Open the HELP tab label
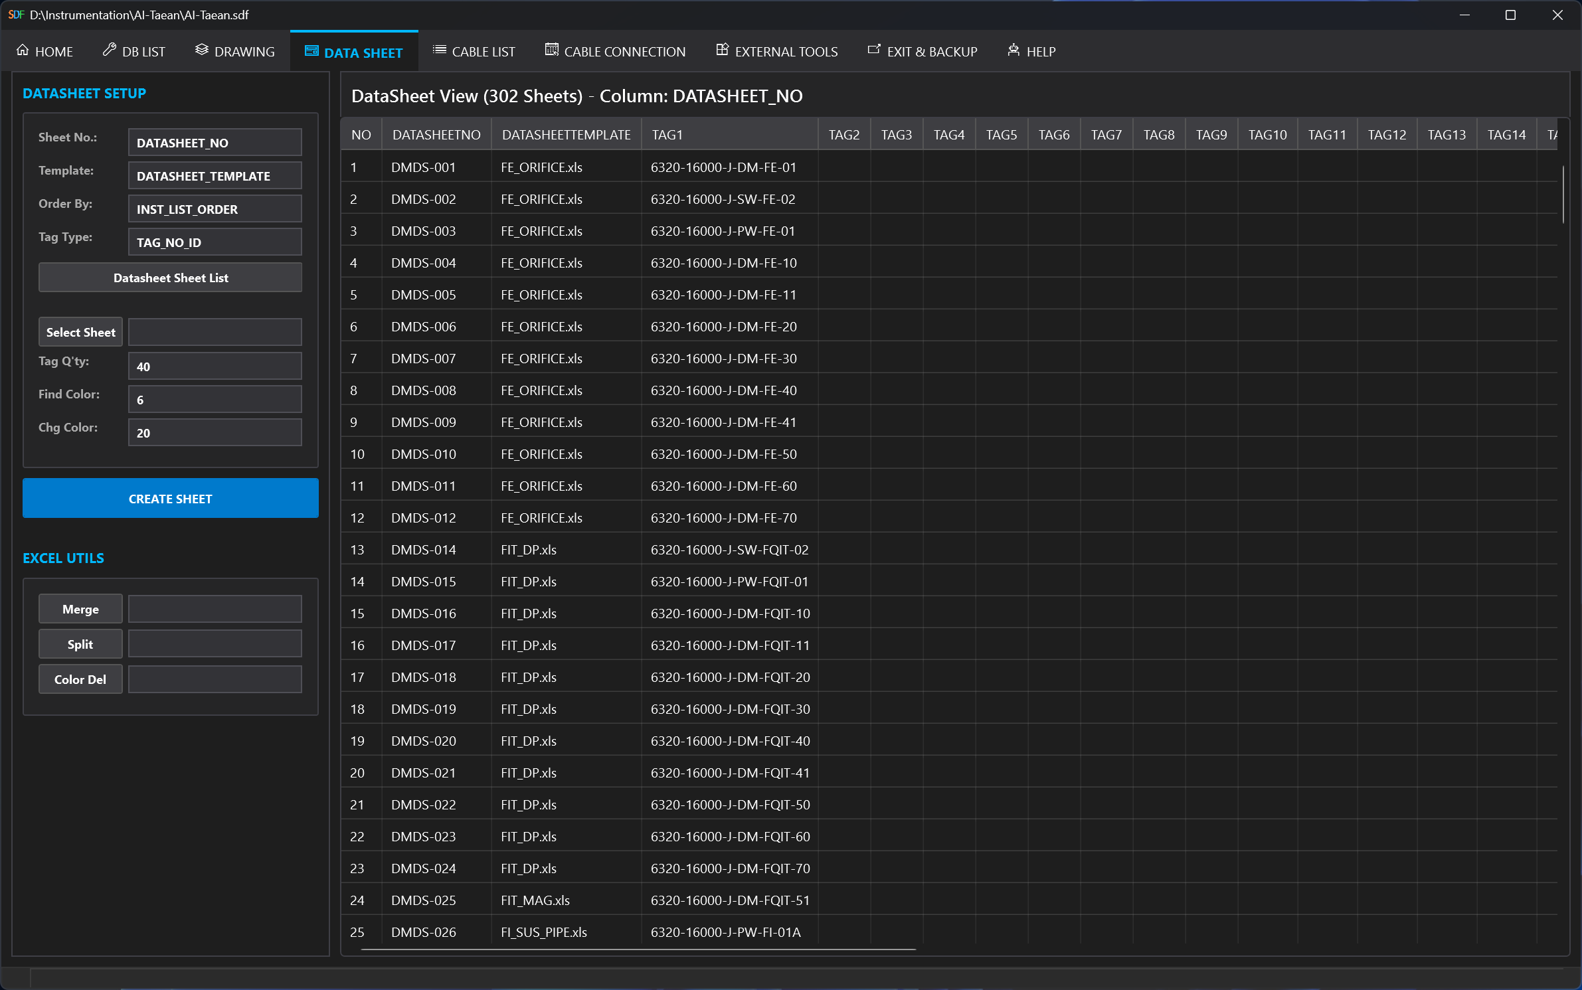This screenshot has width=1582, height=990. (1041, 52)
